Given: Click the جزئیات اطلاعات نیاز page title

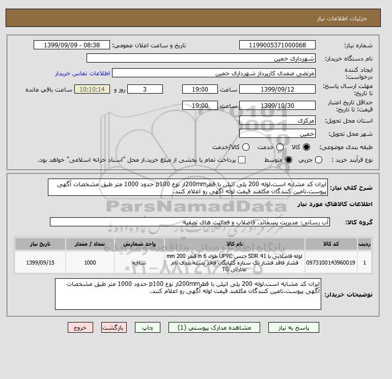Looking at the screenshot, I should (342, 19).
